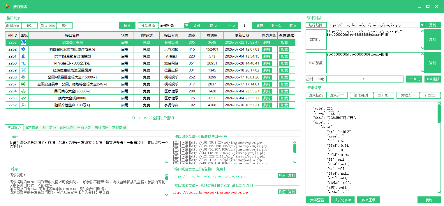Click the app logo in the title bar
Screen dimensions: 444x206
[x=7, y=6]
